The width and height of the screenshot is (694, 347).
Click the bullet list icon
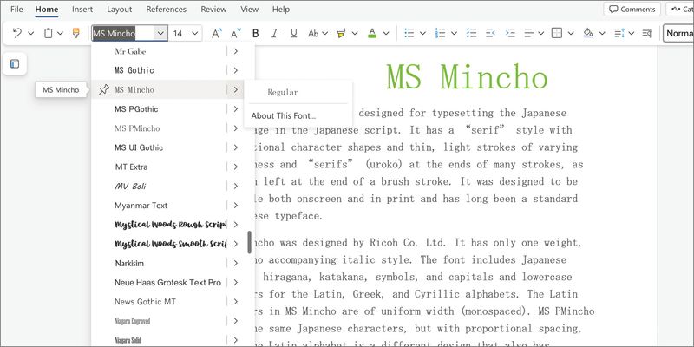click(409, 34)
